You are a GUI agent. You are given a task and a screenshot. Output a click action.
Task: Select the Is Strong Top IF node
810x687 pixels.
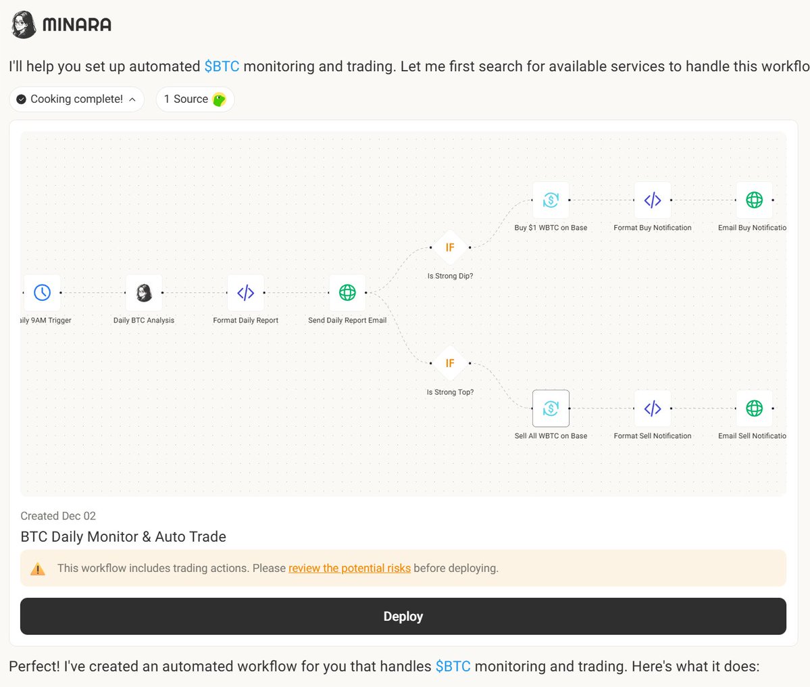(x=450, y=363)
